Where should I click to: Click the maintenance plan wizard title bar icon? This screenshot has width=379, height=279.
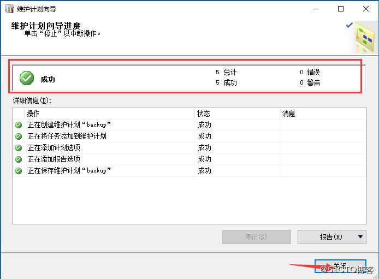click(x=10, y=9)
